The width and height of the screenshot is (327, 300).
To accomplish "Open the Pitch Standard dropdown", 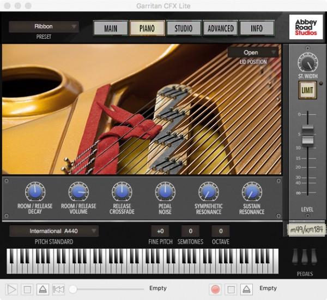I will pyautogui.click(x=54, y=231).
